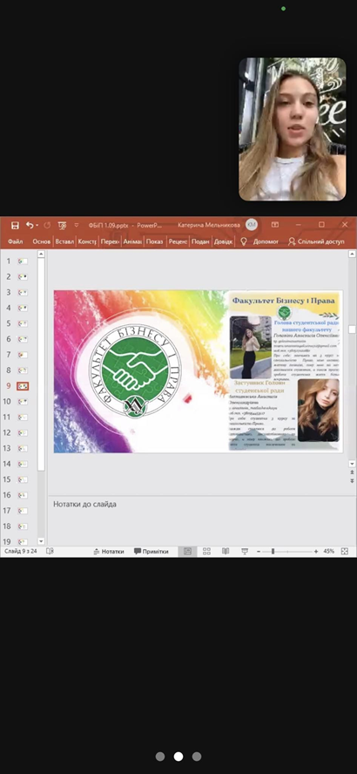Click user name Катерина Мельникова
Viewport: 357px width, 774px height.
(209, 225)
